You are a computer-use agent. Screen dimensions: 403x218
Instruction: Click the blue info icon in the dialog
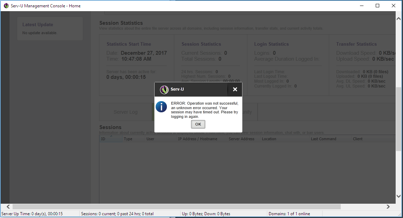click(x=161, y=107)
